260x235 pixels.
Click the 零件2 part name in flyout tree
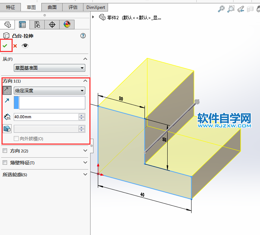point(113,17)
